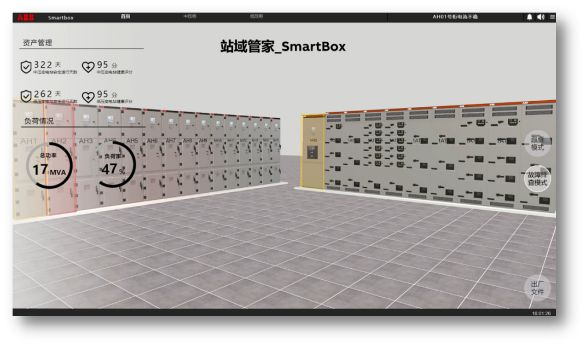Click shield icon beside 322 天
Image resolution: width=586 pixels, height=346 pixels.
(26, 67)
